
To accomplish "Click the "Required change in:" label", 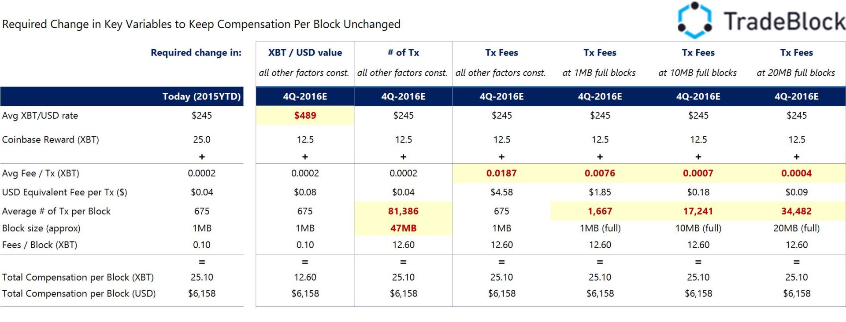I will [x=196, y=53].
